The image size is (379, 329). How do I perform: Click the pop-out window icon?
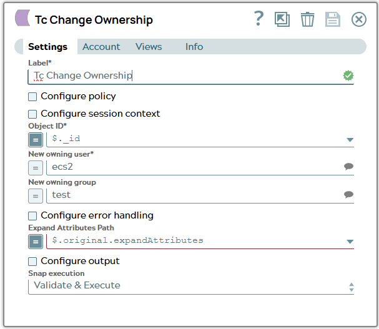tap(282, 19)
